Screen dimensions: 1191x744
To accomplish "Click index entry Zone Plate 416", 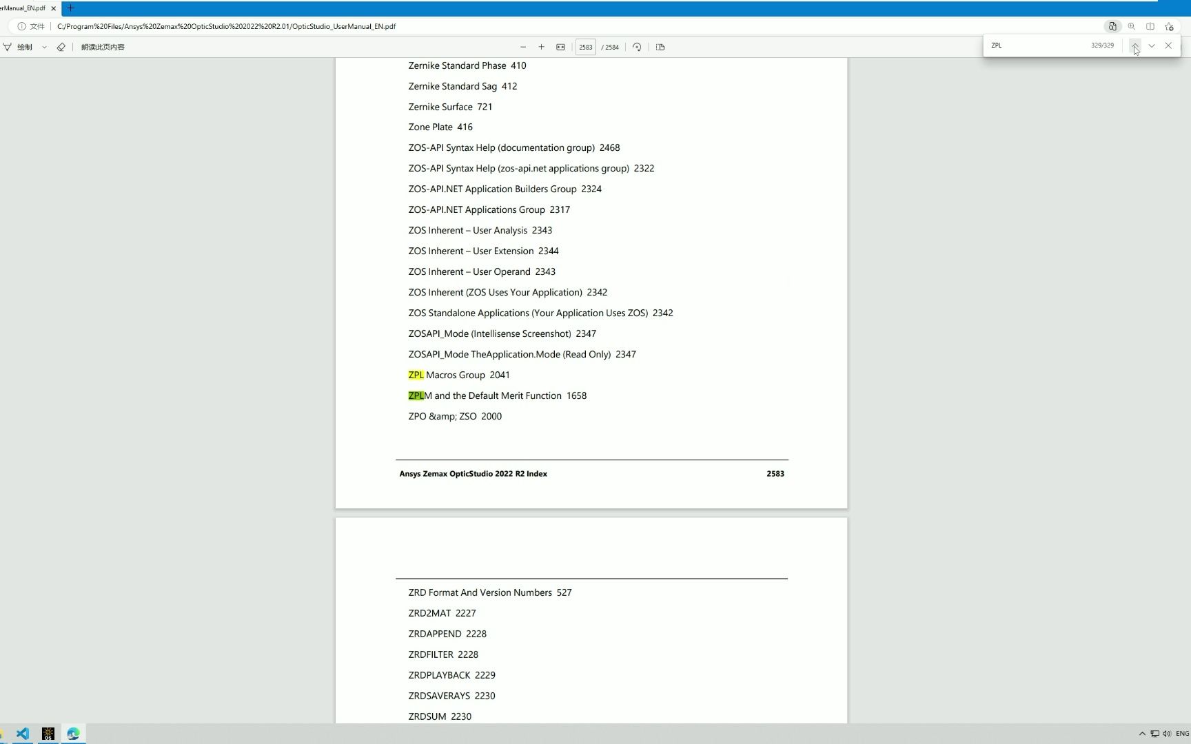I will tap(440, 127).
